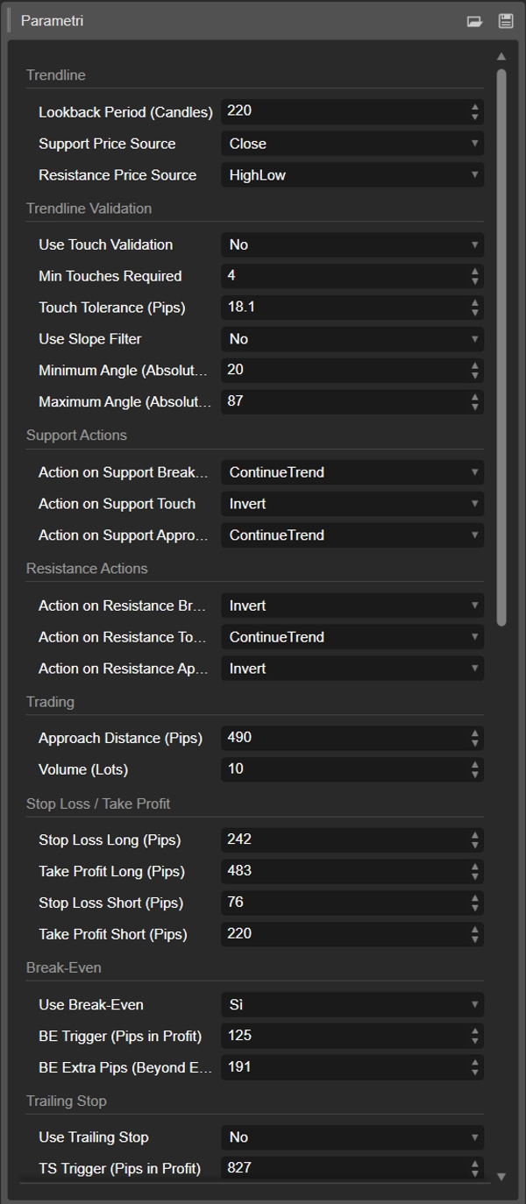Screen dimensions: 526x1204
Task: Click scroll down arrow at panel bottom
Action: pos(501,1176)
